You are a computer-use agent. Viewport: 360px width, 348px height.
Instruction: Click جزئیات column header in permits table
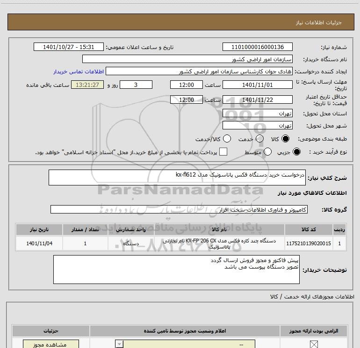click(x=51, y=331)
